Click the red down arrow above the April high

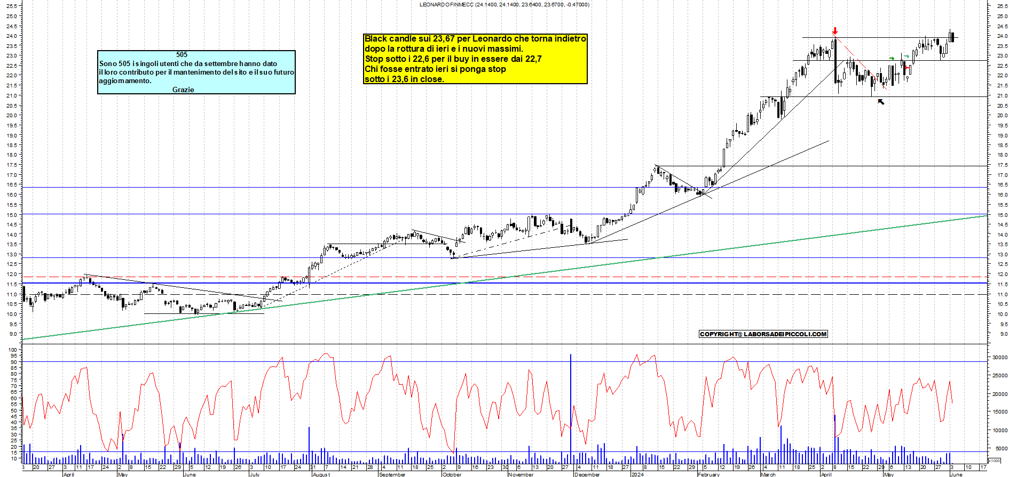835,31
